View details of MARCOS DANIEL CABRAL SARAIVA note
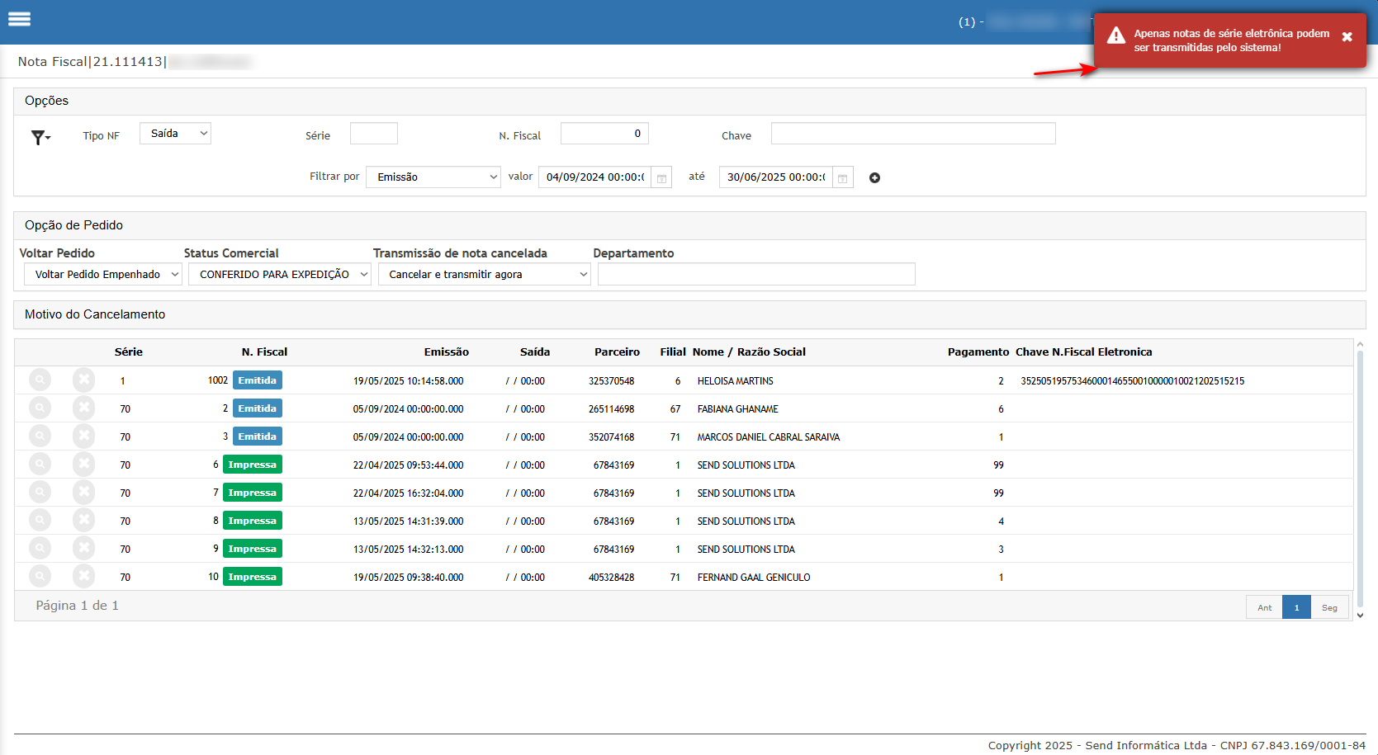The height and width of the screenshot is (755, 1378). 40,436
